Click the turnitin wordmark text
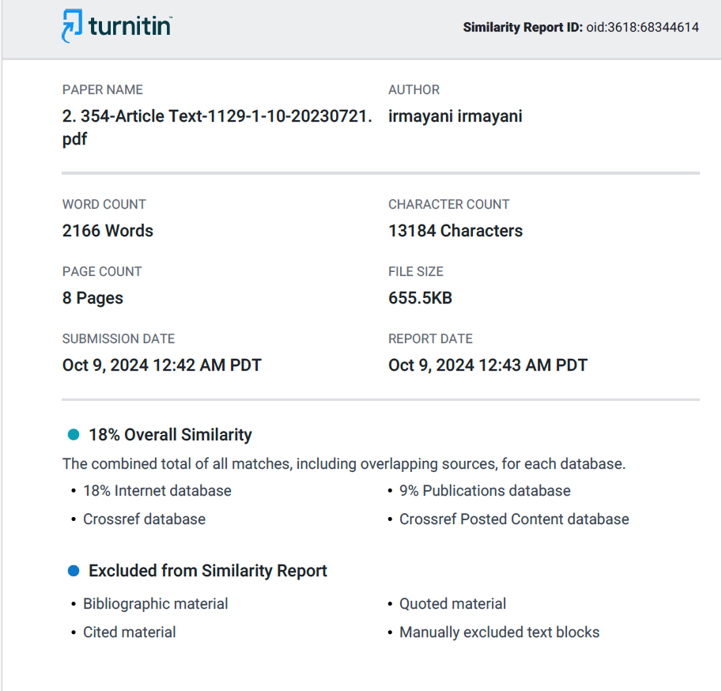The width and height of the screenshot is (722, 691). pyautogui.click(x=130, y=26)
